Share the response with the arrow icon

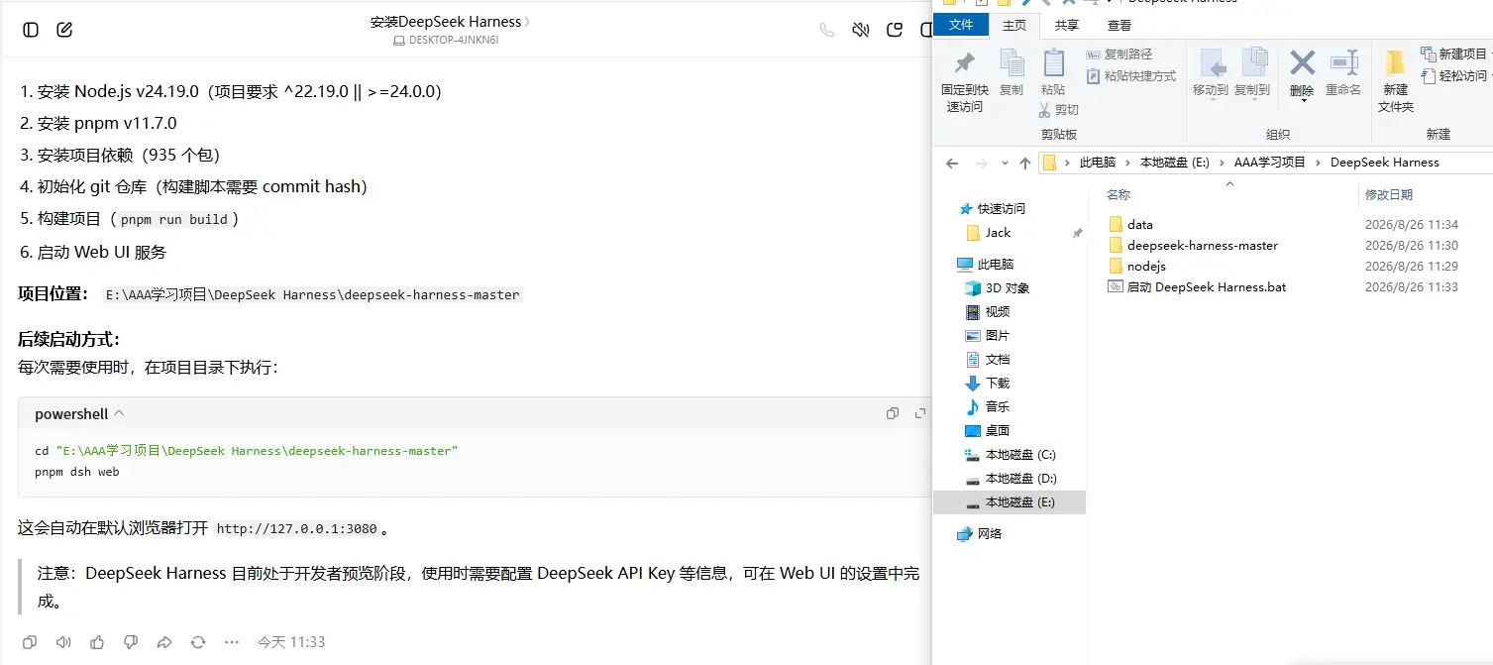164,642
